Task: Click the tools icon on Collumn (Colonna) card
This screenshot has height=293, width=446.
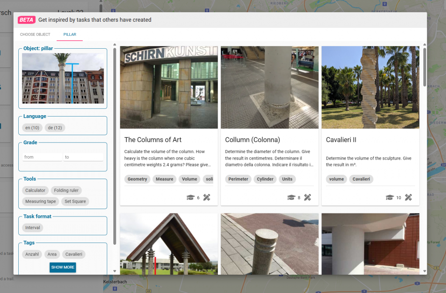Action: click(x=307, y=197)
